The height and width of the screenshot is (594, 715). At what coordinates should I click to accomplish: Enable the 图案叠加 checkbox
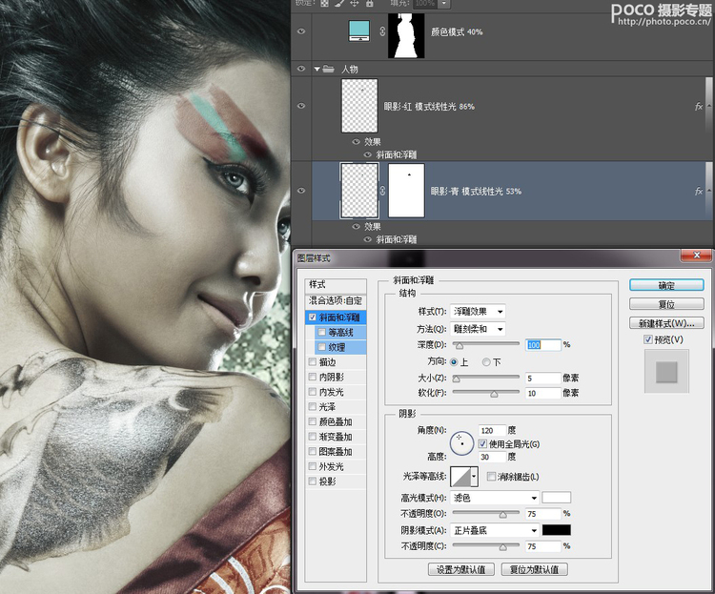point(313,451)
